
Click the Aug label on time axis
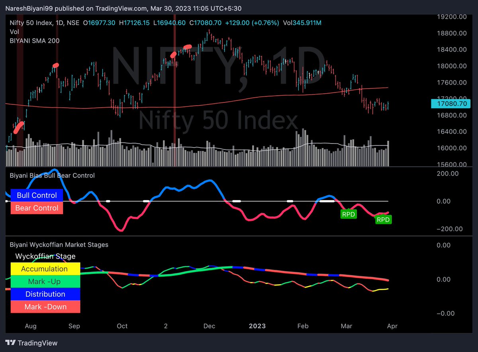click(30, 326)
